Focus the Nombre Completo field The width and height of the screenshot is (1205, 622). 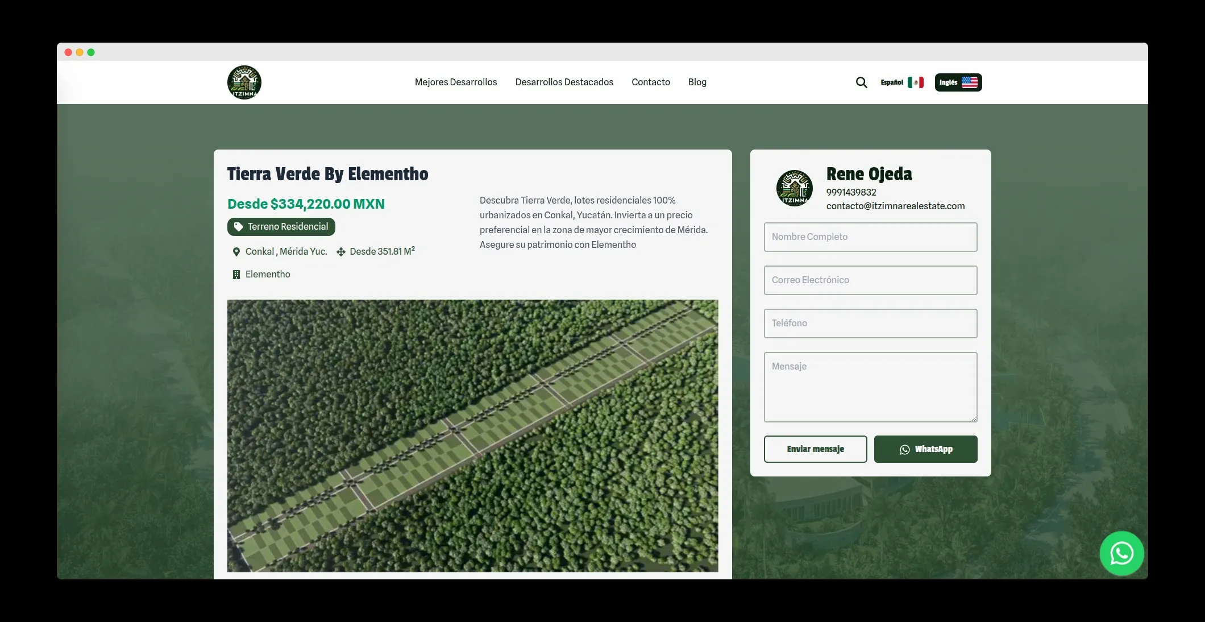tap(870, 237)
